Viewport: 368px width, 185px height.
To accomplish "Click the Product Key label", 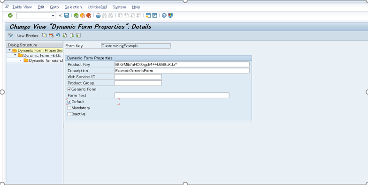I will click(79, 65).
